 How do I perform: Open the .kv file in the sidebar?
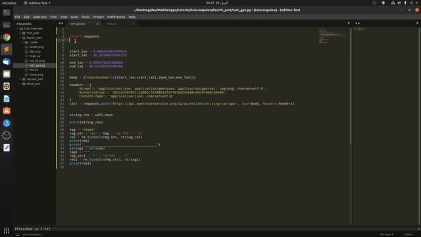pyautogui.click(x=34, y=70)
